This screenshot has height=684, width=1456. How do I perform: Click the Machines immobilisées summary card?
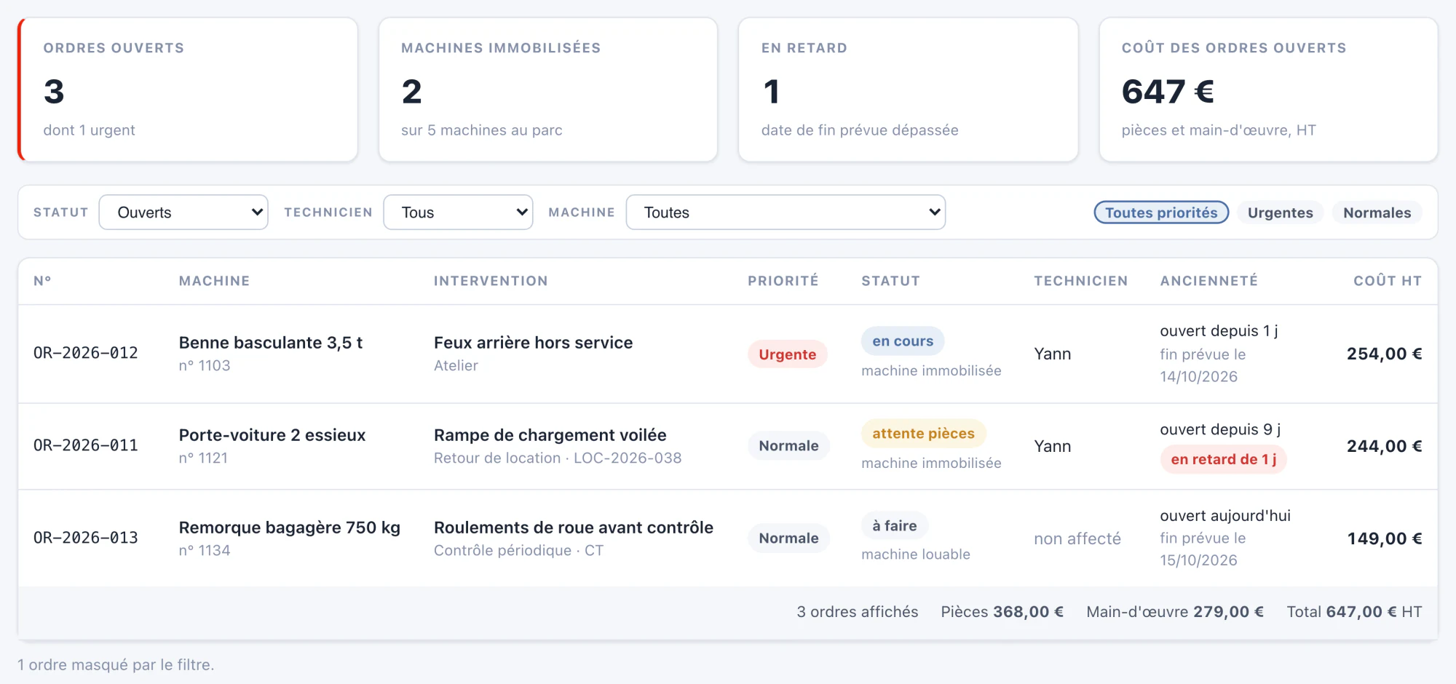coord(548,90)
